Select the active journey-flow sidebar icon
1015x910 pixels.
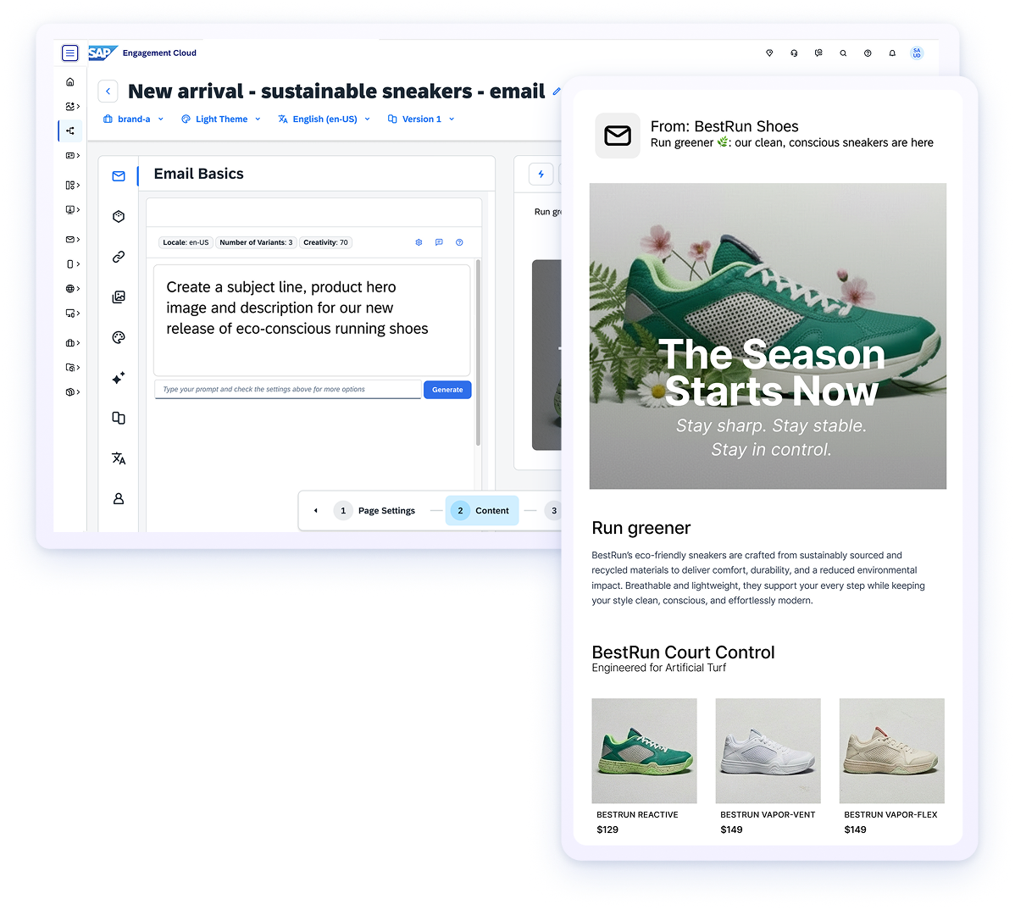[x=70, y=130]
